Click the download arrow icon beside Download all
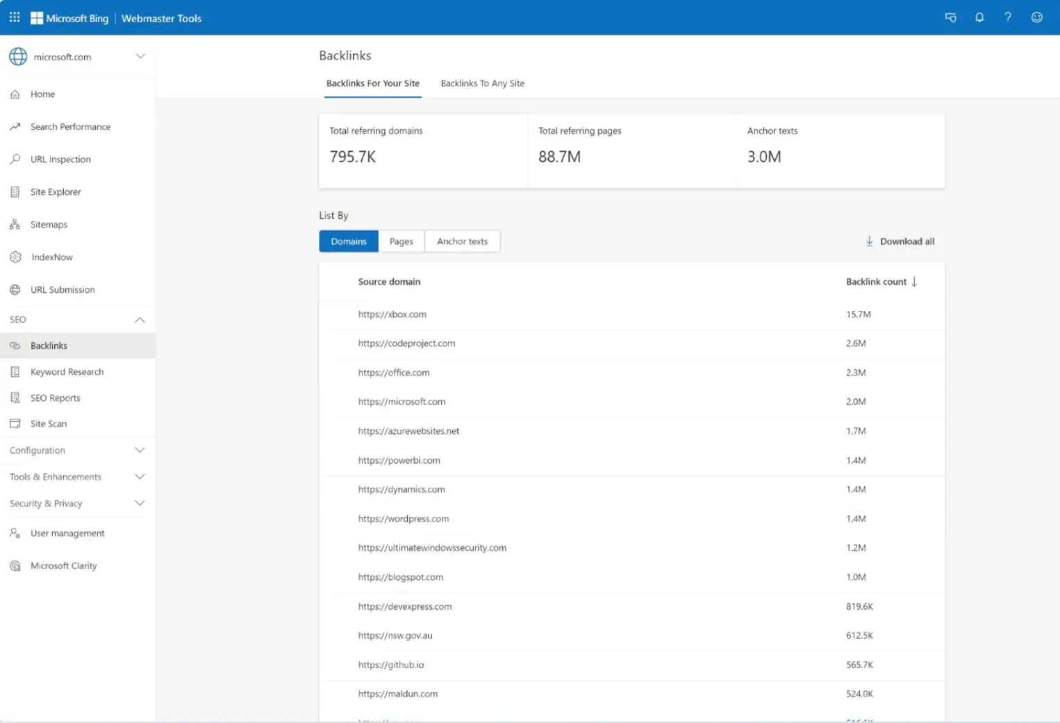 869,241
